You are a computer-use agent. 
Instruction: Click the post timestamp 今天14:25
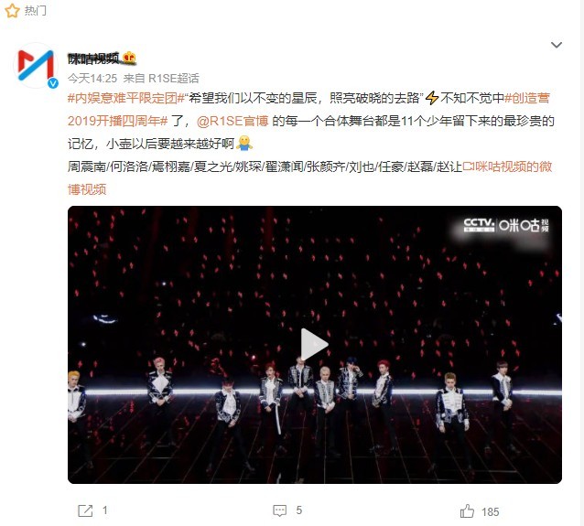point(92,78)
